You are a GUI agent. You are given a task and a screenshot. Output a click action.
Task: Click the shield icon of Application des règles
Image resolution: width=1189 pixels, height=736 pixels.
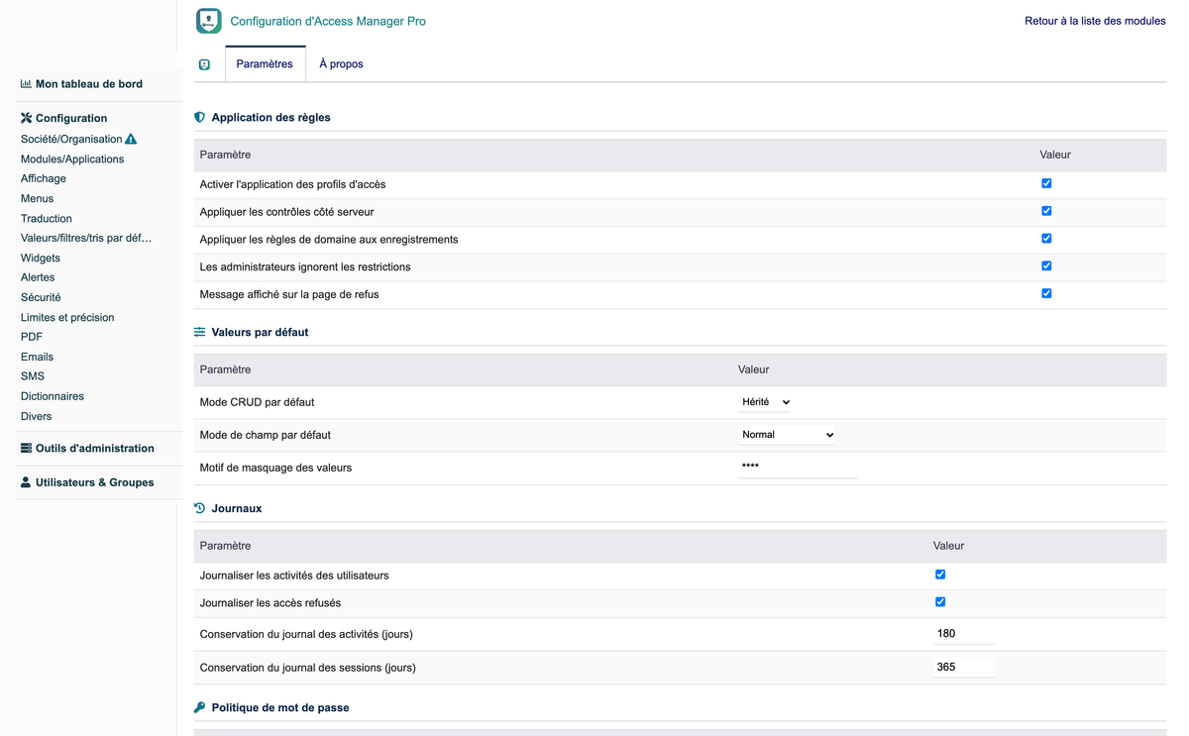200,117
